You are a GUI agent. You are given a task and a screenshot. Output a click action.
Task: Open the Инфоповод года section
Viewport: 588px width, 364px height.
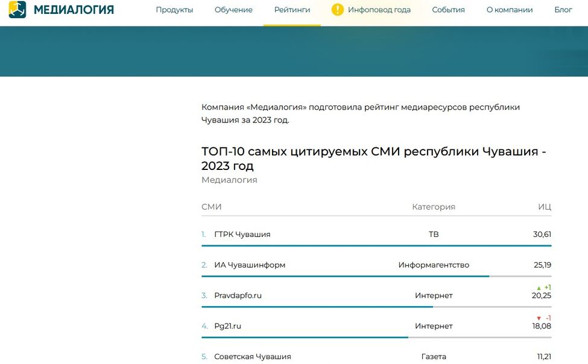378,10
